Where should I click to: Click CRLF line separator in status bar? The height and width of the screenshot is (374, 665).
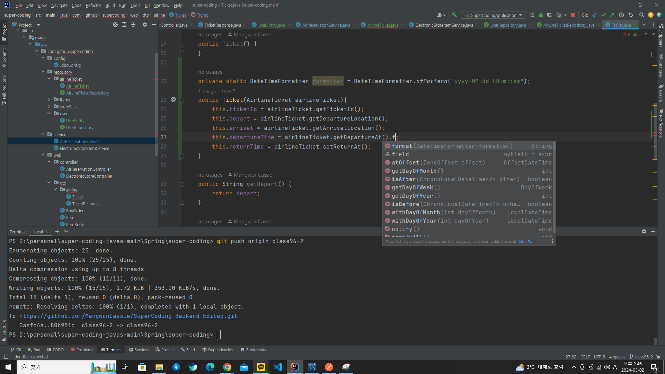click(x=585, y=357)
